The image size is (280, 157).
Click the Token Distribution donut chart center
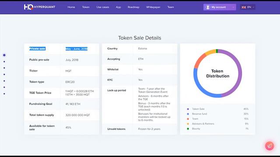[x=218, y=74]
